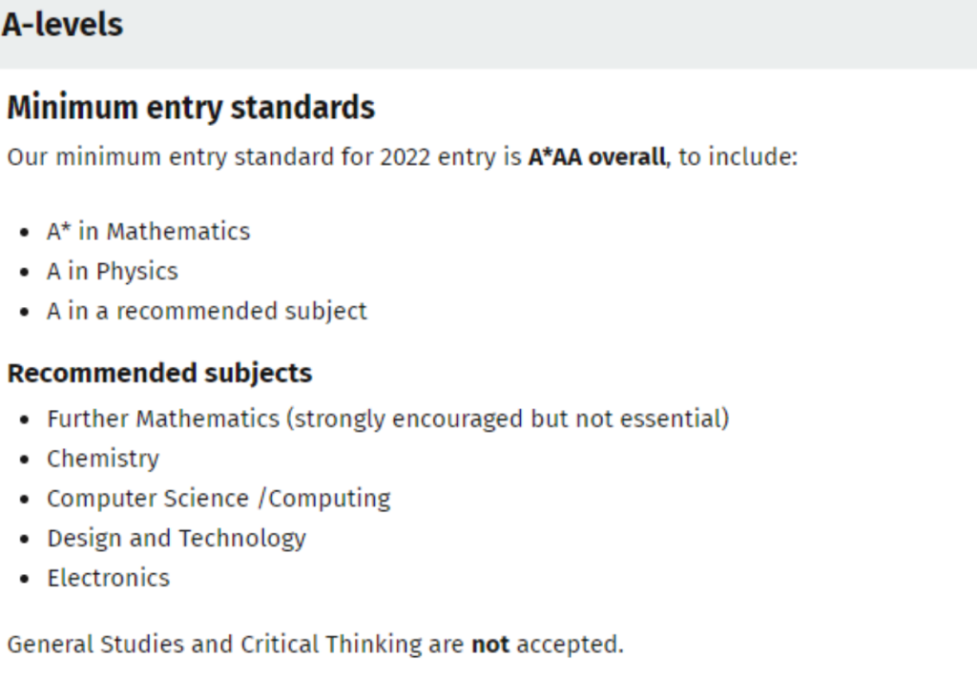This screenshot has height=677, width=977.
Task: Click the A* in Mathematics bullet
Action: [x=148, y=232]
